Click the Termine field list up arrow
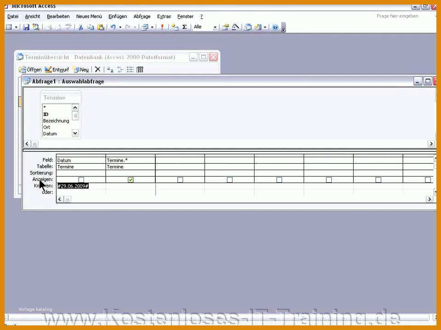This screenshot has height=330, width=441. [x=75, y=107]
